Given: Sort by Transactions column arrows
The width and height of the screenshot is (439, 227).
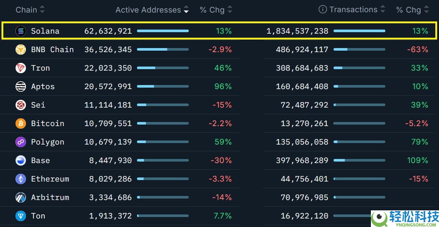Looking at the screenshot, I should click(x=383, y=10).
